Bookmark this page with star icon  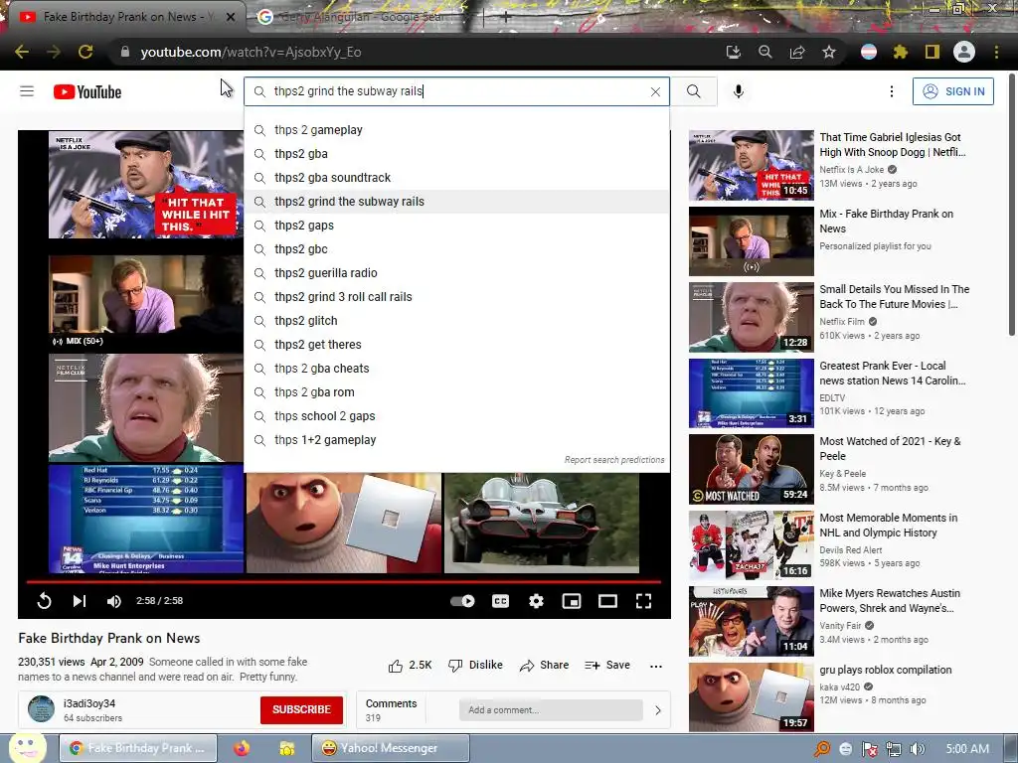coord(829,52)
